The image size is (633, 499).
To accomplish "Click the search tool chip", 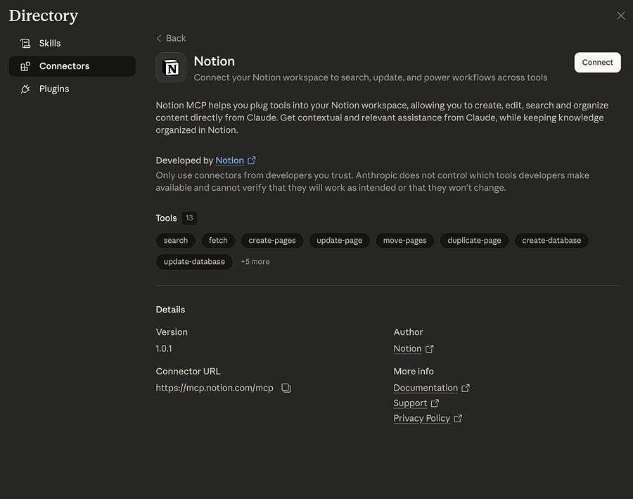I will [176, 241].
